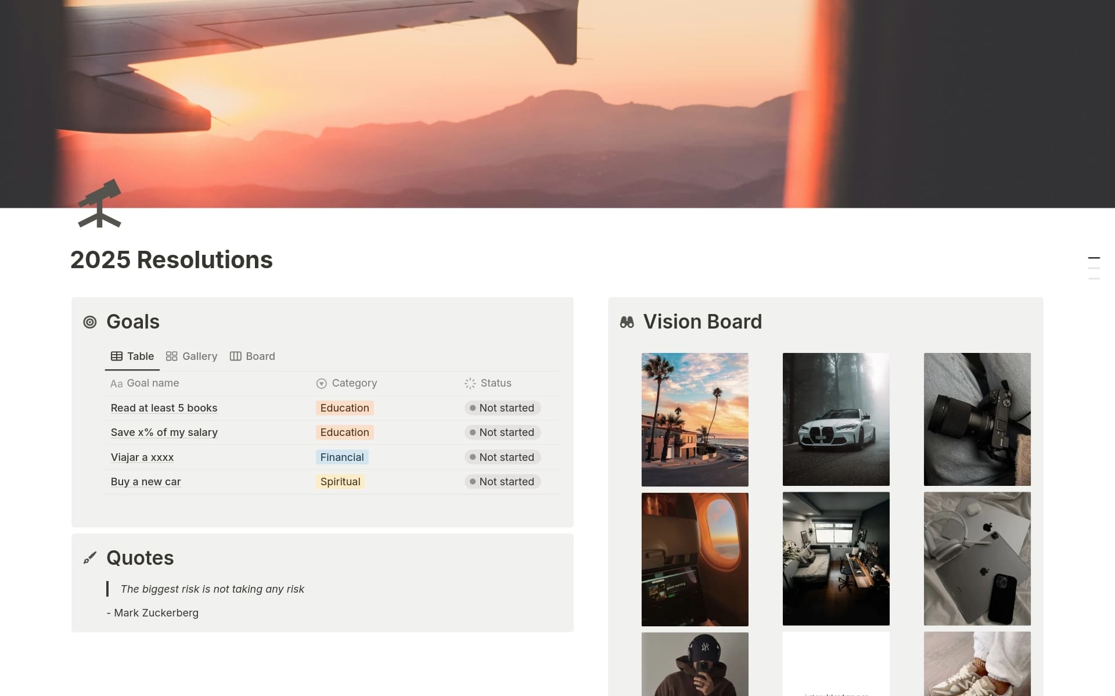Click the Quotes heading text
The image size is (1115, 696).
(140, 558)
